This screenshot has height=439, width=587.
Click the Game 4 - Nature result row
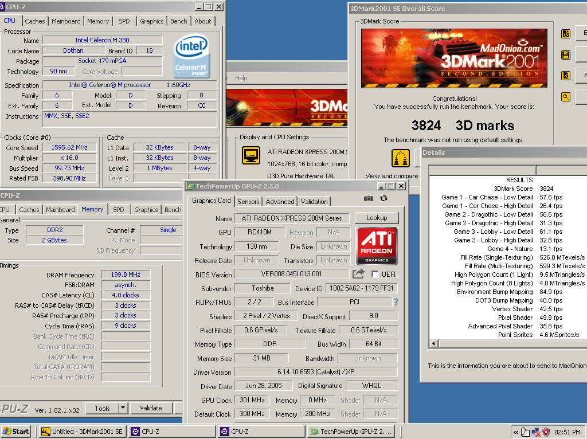508,249
